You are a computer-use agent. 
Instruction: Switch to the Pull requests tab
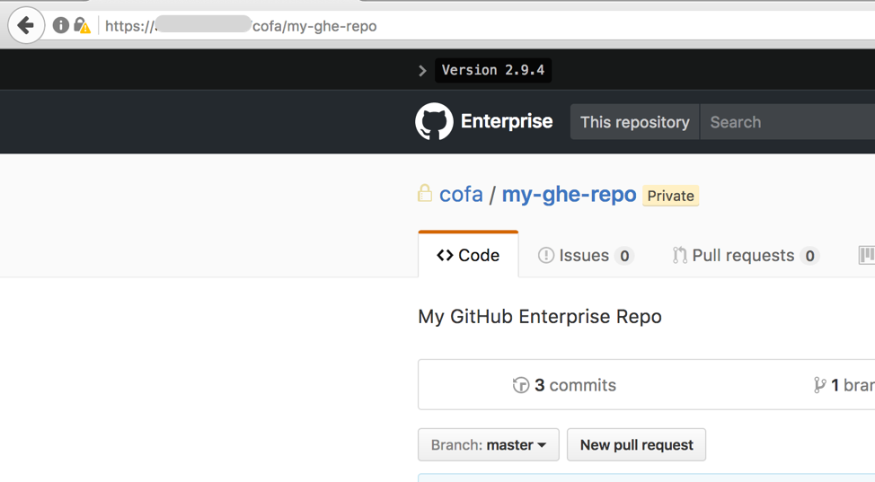[x=746, y=256]
